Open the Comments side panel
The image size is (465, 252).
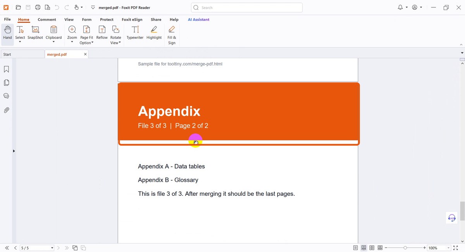[7, 96]
